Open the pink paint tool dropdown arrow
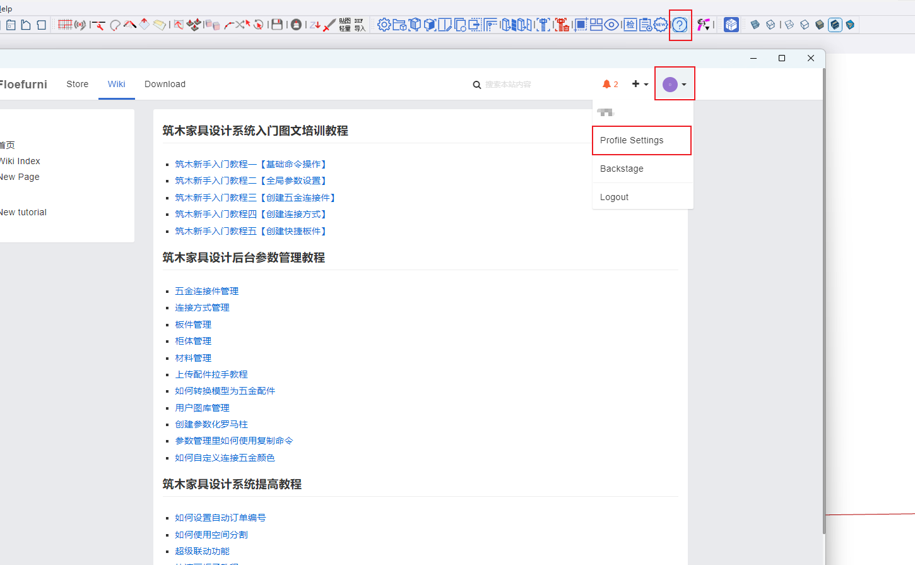This screenshot has width=915, height=565. click(x=708, y=27)
